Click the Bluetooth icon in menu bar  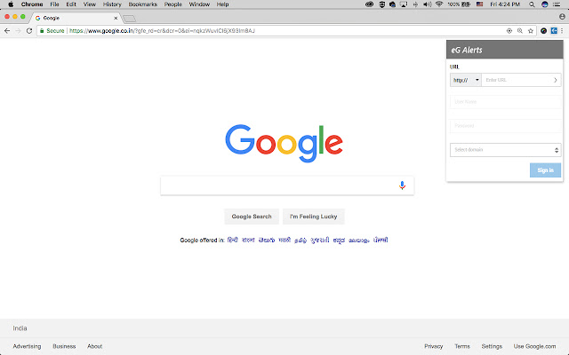click(415, 4)
